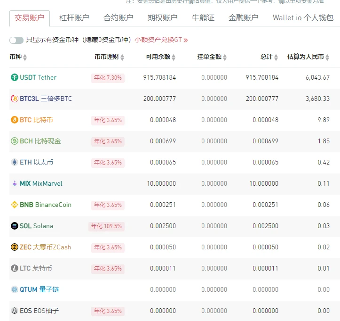Viewport: 340px width, 321px height.
Task: Click the black SOL Solana icon
Action: click(15, 226)
